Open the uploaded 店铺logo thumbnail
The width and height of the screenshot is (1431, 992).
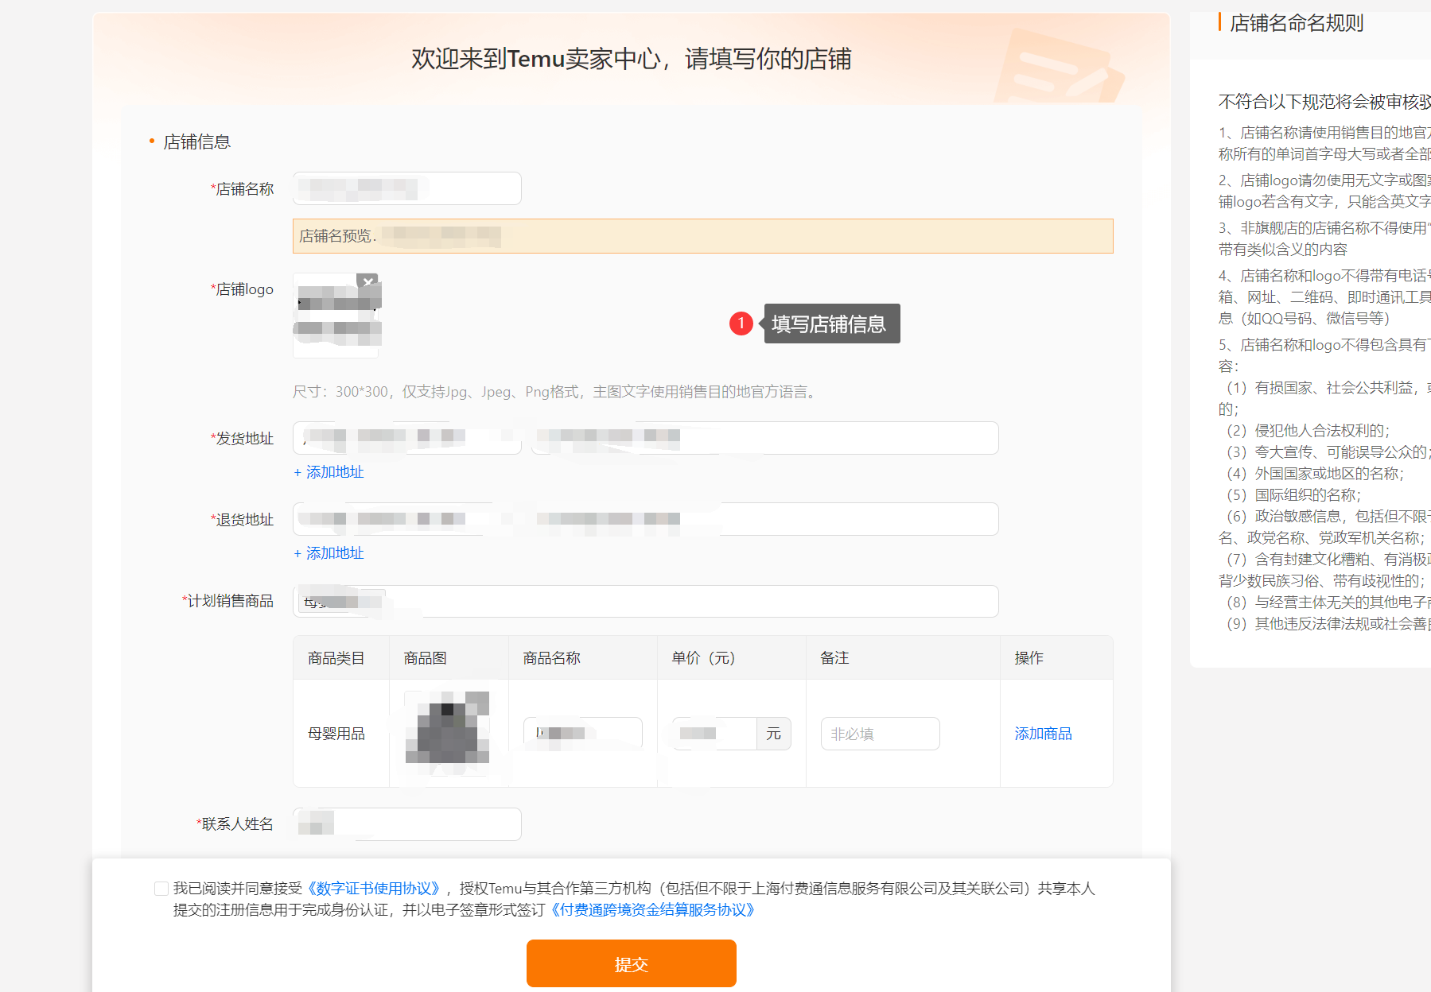pyautogui.click(x=337, y=316)
